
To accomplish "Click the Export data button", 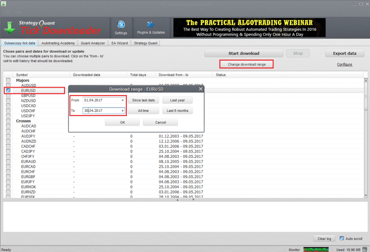I will click(344, 53).
